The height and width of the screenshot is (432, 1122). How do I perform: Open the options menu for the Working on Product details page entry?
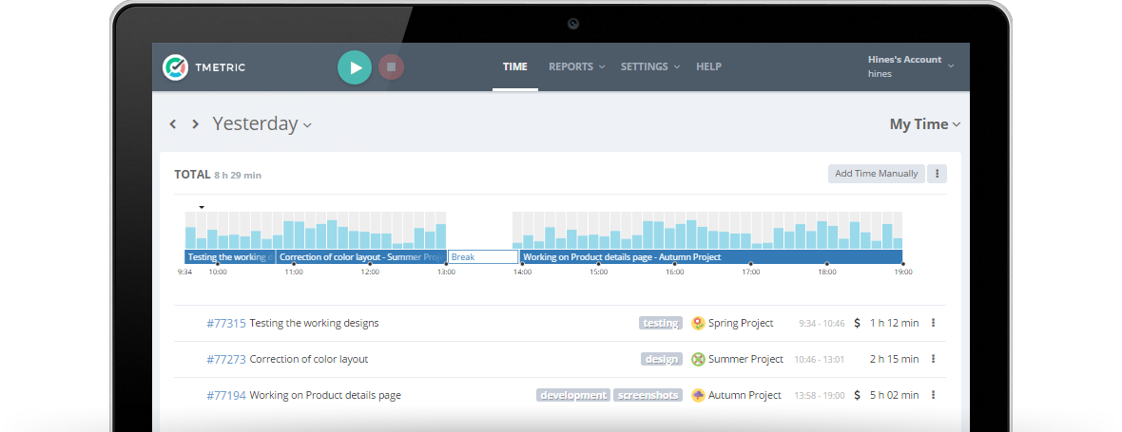pyautogui.click(x=933, y=394)
